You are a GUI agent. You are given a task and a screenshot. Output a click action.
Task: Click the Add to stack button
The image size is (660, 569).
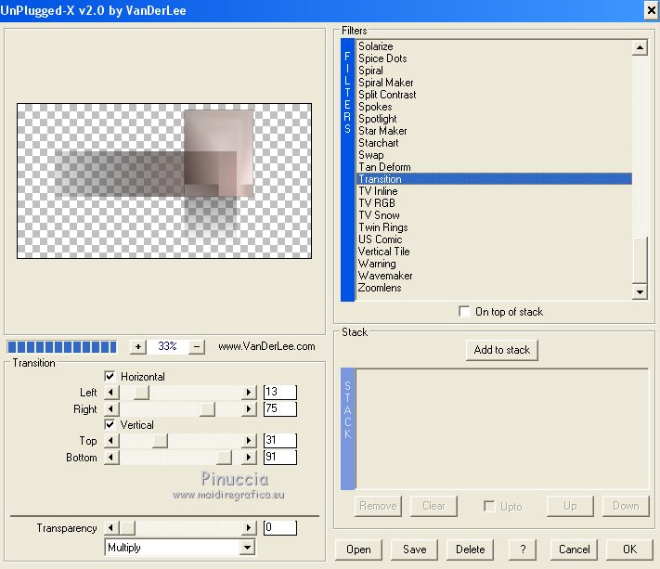(502, 350)
